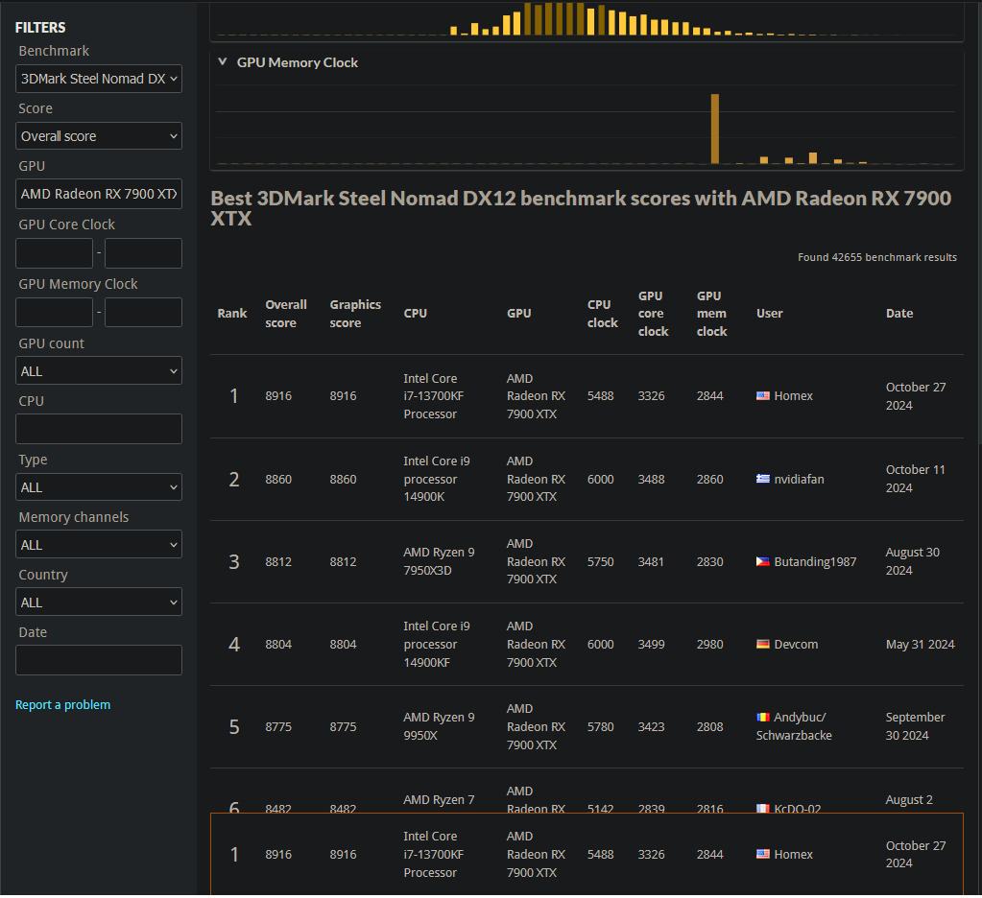Expand the Country filter dropdown
The image size is (982, 898).
click(x=99, y=603)
